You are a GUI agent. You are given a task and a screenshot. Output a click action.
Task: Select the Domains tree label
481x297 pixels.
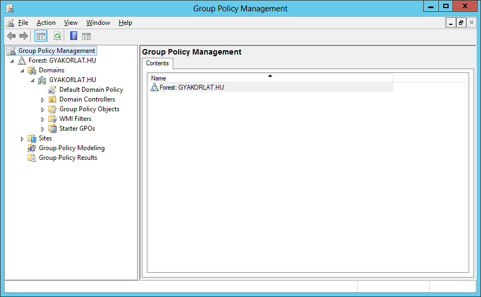51,70
